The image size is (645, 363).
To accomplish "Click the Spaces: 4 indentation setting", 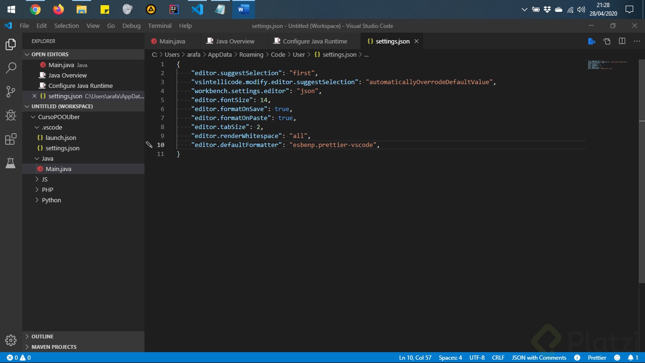I will pyautogui.click(x=450, y=358).
